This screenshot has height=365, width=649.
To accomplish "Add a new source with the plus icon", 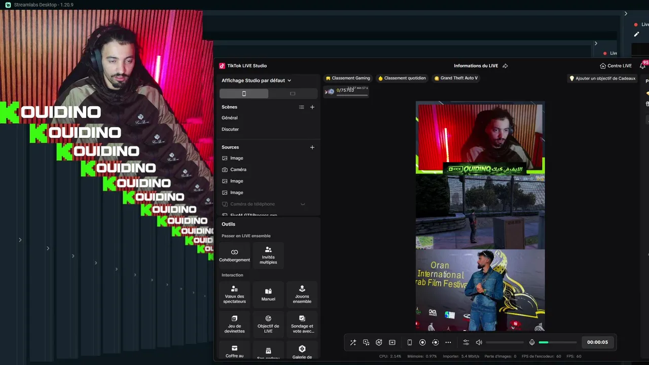I will point(312,147).
